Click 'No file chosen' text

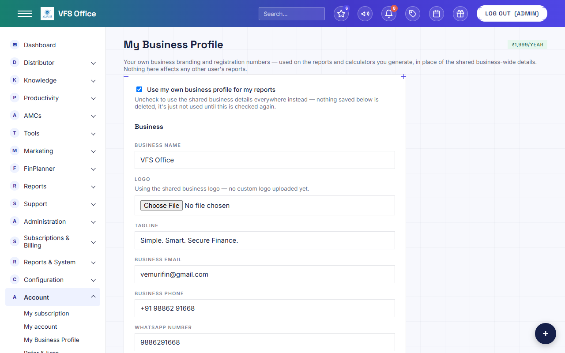pos(207,206)
